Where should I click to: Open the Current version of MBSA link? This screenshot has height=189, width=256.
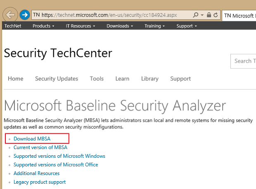tap(40, 147)
